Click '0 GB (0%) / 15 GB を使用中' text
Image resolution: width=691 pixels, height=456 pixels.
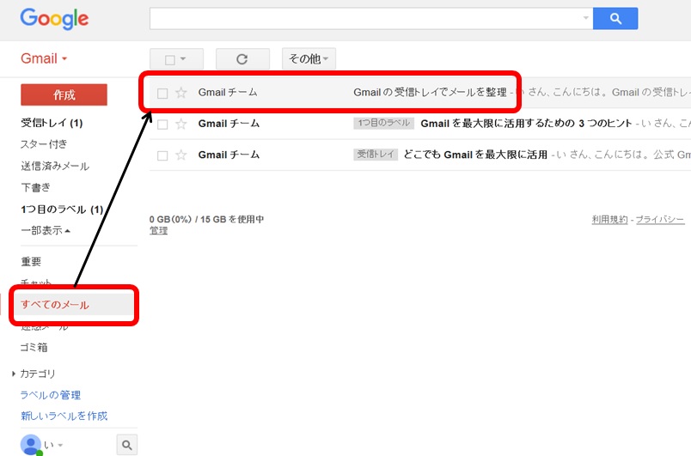206,219
